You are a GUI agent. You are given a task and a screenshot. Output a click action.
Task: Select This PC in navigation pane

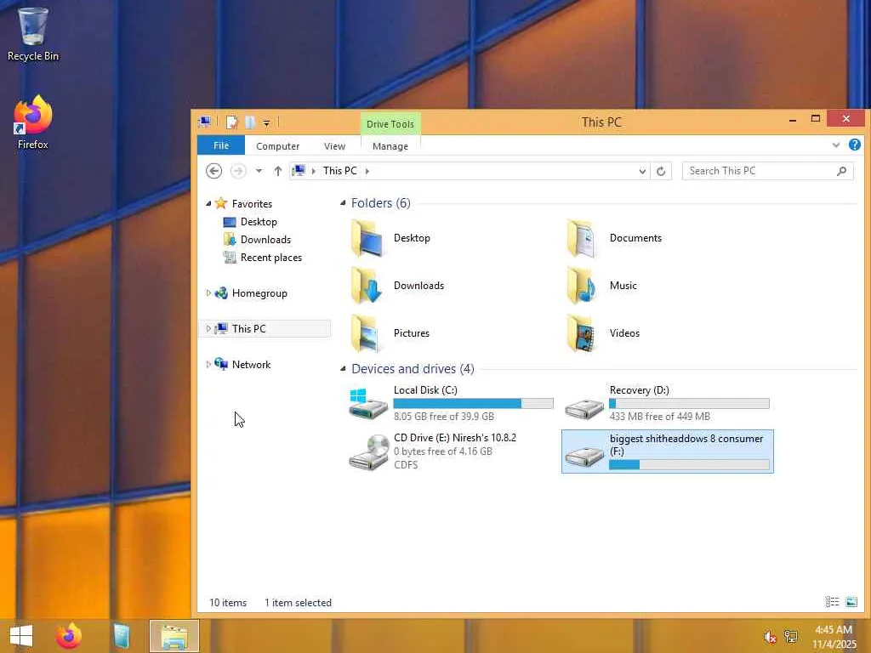[249, 329]
